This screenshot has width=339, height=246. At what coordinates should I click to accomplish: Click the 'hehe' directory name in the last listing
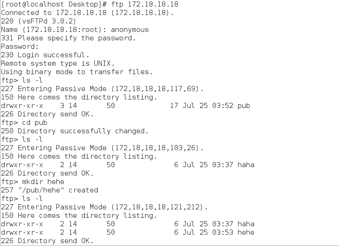246,232
